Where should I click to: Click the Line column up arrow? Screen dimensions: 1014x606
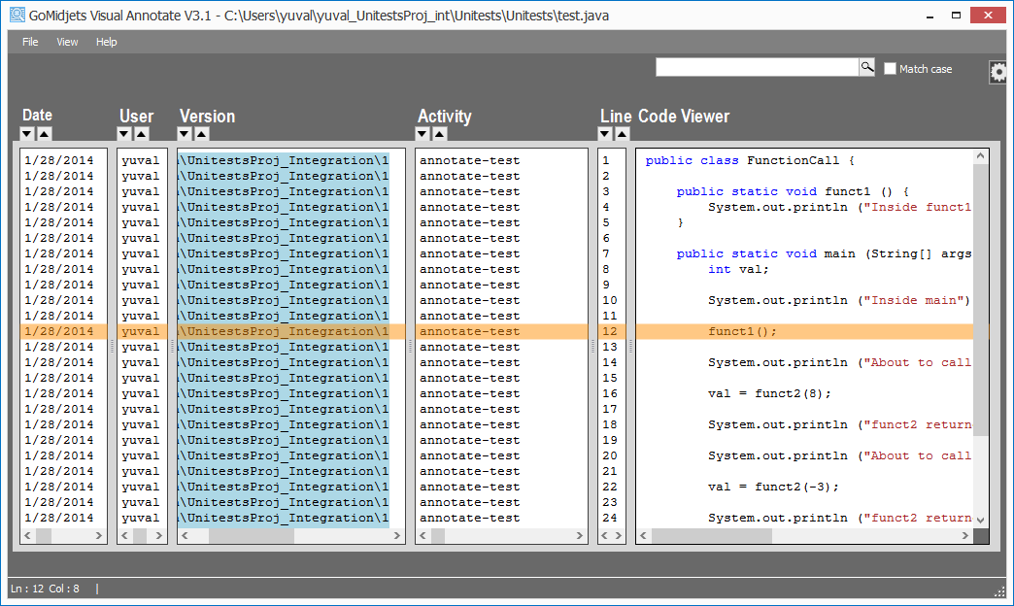tap(623, 134)
